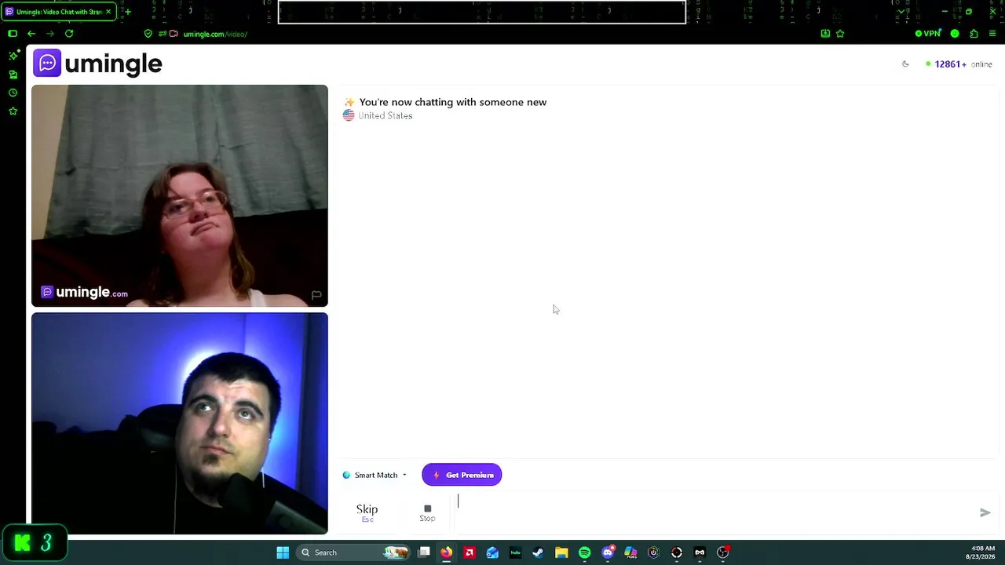Bookmark this page with star icon

click(x=840, y=34)
